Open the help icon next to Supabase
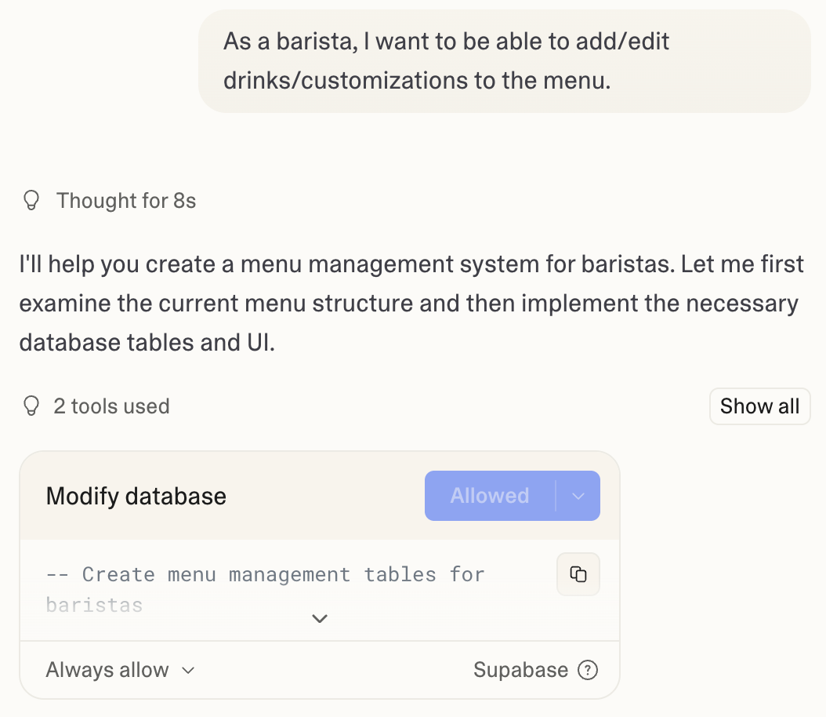Image resolution: width=826 pixels, height=717 pixels. coord(587,670)
